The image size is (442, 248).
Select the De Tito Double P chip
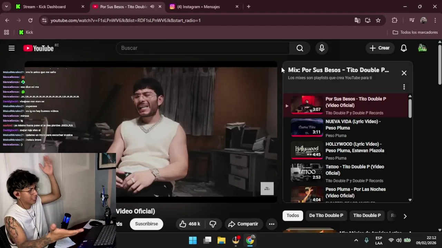click(326, 216)
